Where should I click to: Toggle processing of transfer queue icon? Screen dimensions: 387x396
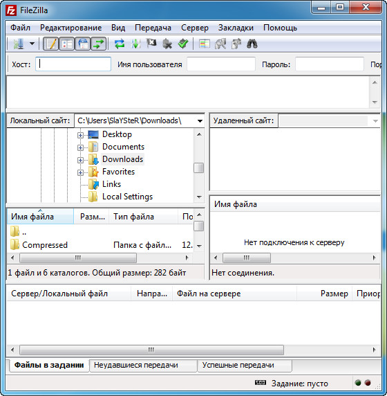pos(136,44)
